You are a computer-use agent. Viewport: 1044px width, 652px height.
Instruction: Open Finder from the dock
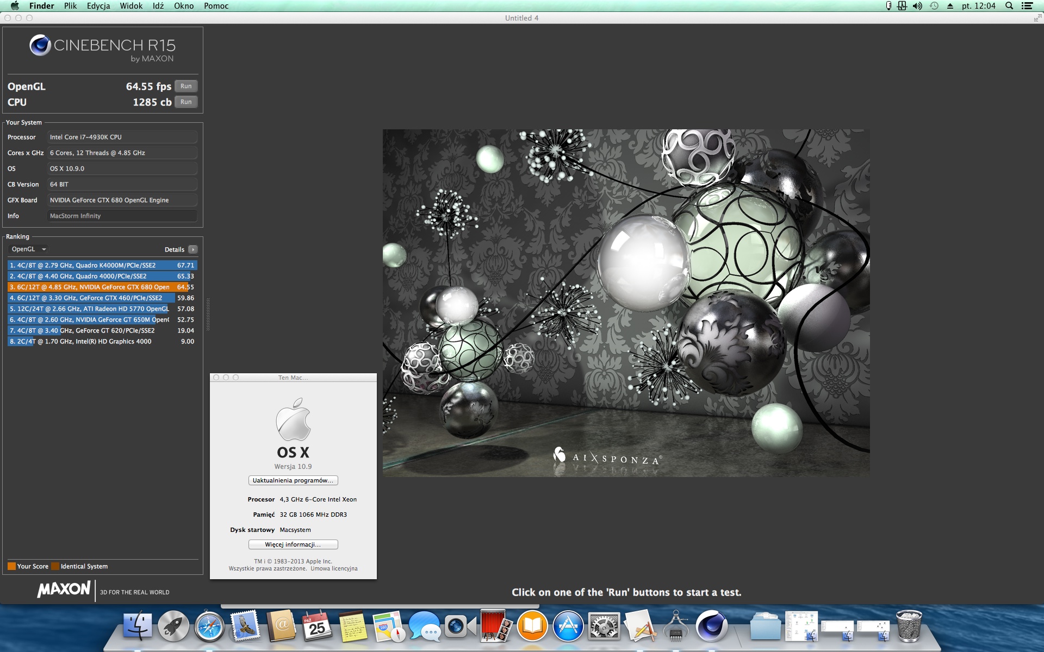point(138,626)
